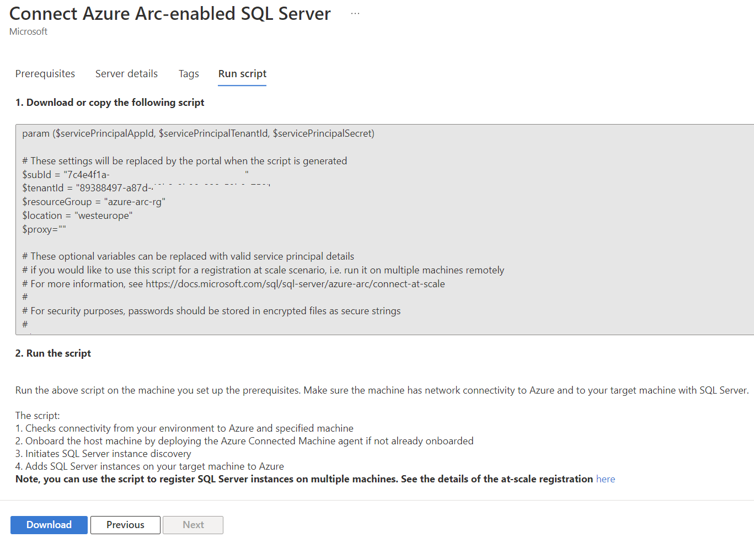
Task: Click the 'These optional variables' comment line
Action: point(188,256)
